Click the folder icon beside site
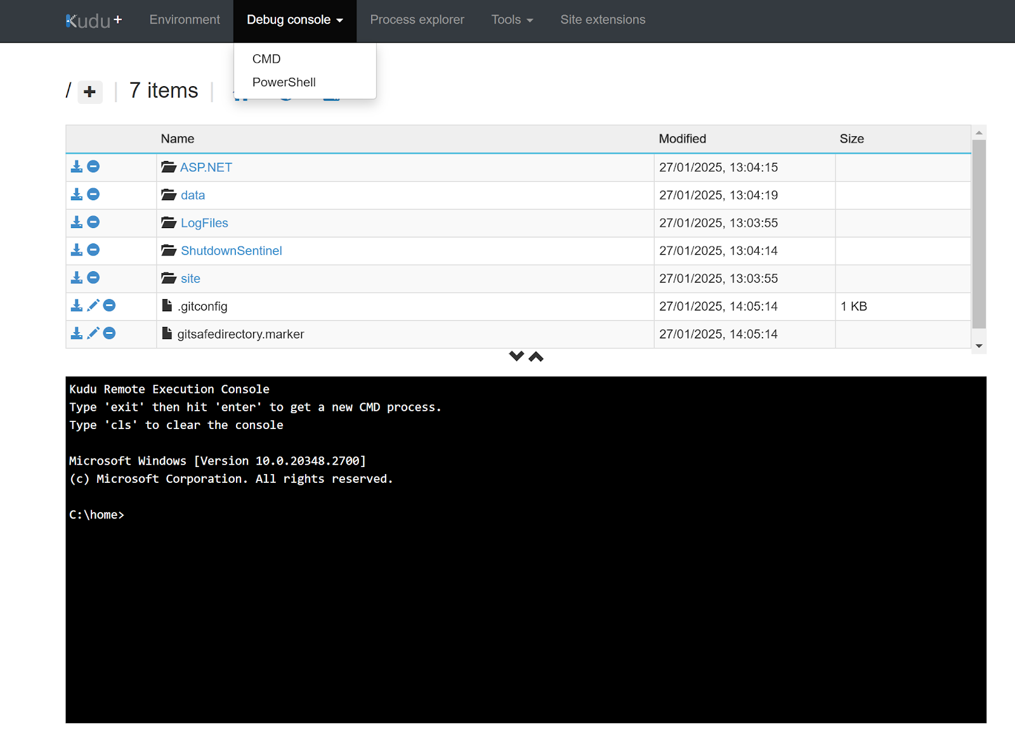The image size is (1015, 744). click(x=169, y=278)
